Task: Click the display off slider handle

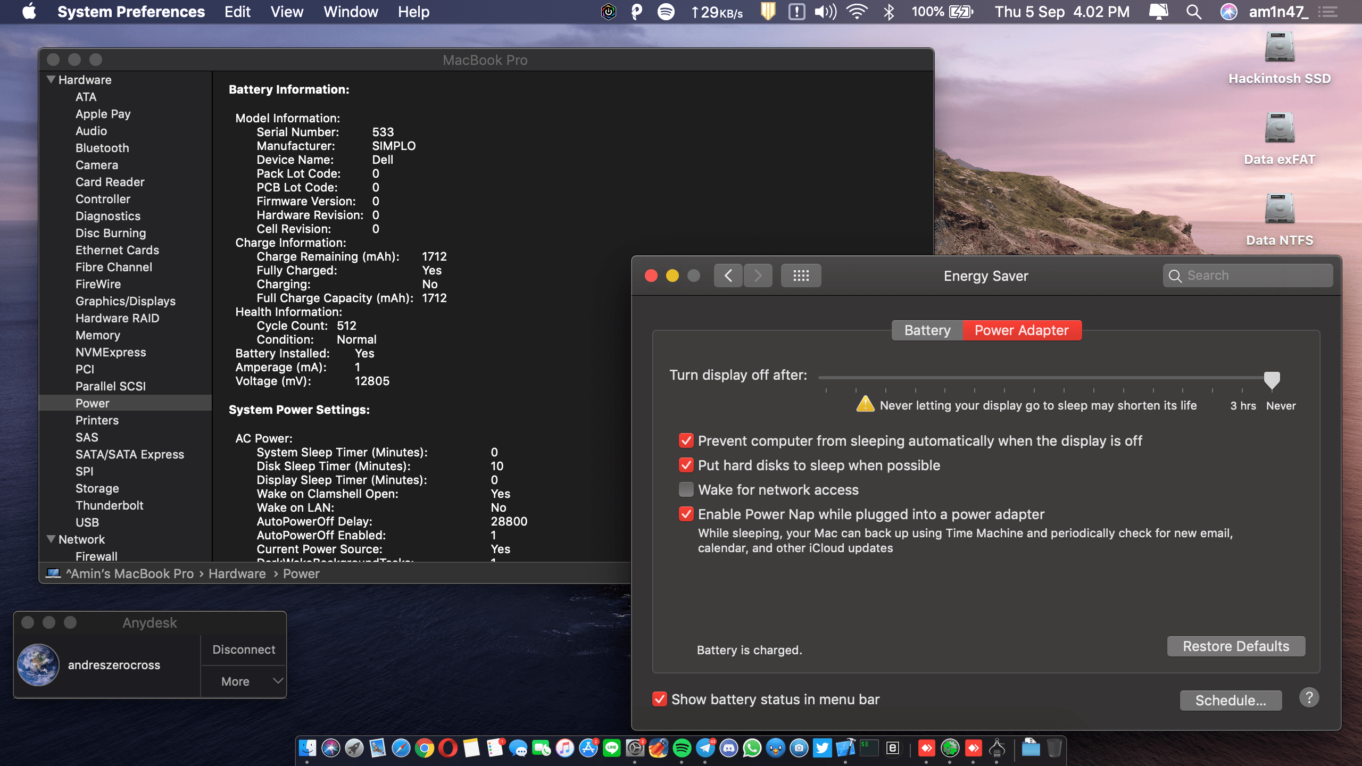Action: pos(1272,380)
